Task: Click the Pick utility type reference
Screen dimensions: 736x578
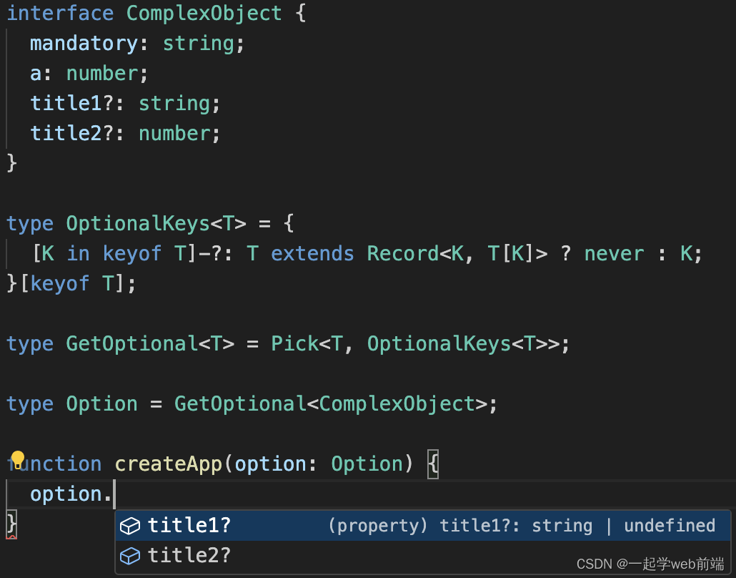Action: [295, 344]
